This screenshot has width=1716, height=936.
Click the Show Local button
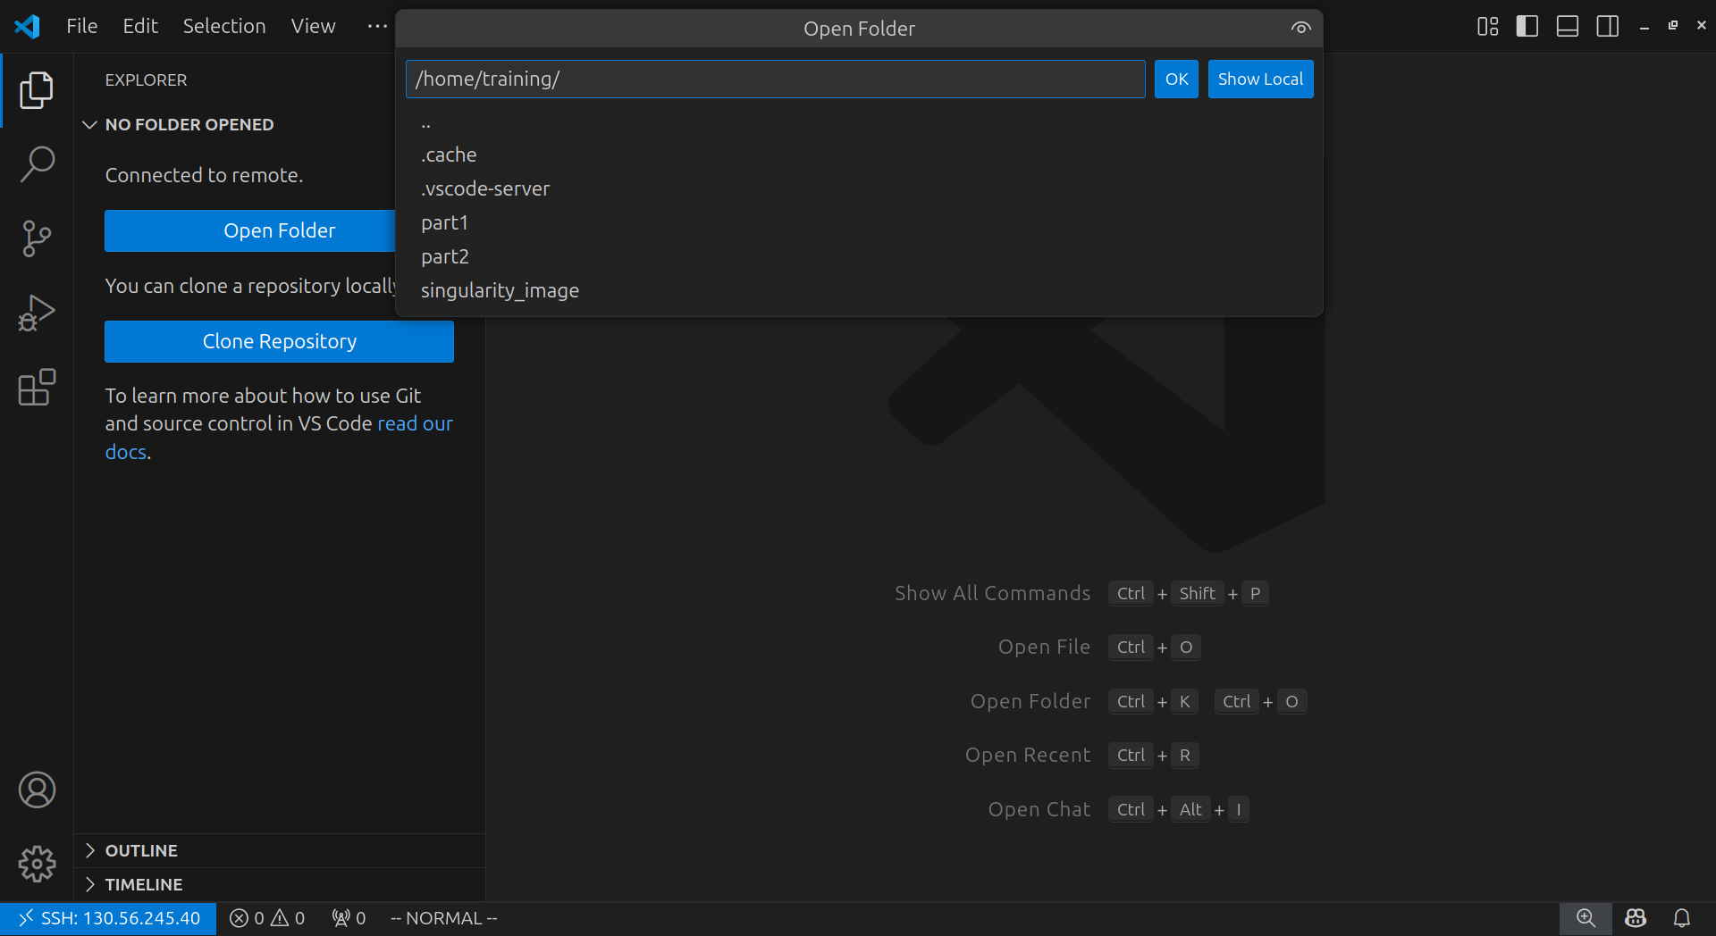click(1259, 79)
